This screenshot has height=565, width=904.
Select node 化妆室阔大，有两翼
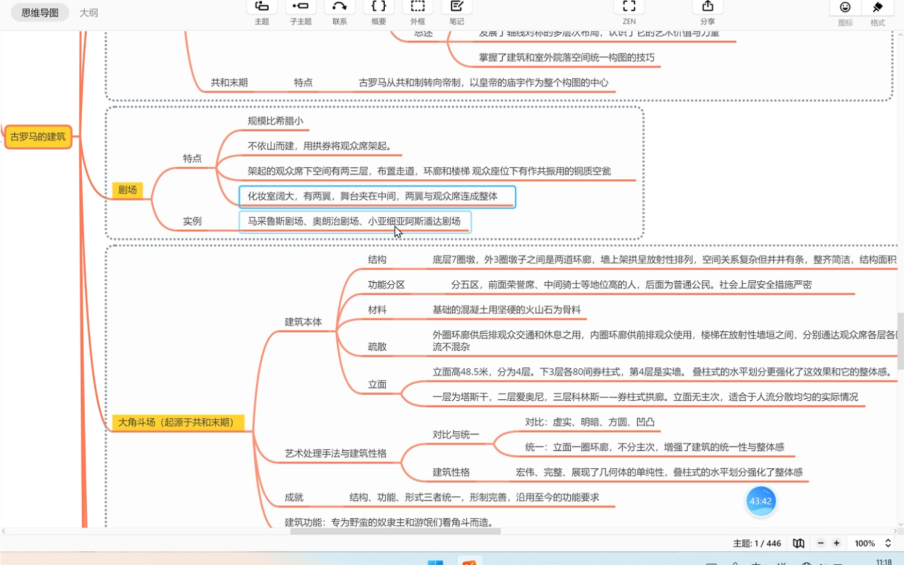pos(377,197)
